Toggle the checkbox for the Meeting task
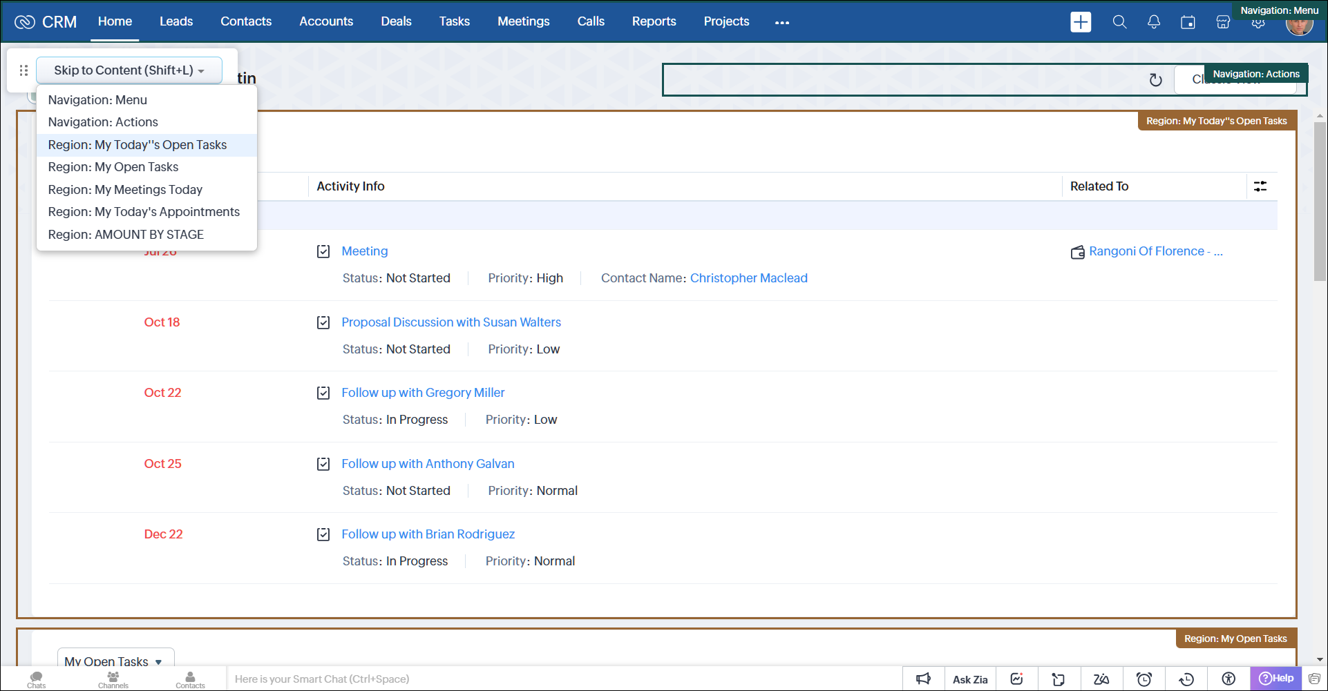Viewport: 1328px width, 691px height. click(x=323, y=251)
